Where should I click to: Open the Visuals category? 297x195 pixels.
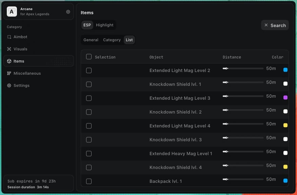coord(39,49)
